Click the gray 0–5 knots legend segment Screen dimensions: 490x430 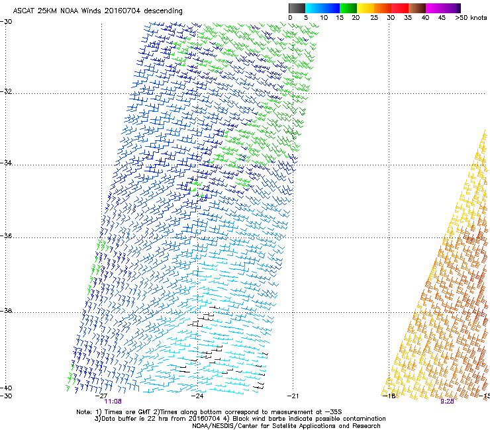pyautogui.click(x=297, y=8)
